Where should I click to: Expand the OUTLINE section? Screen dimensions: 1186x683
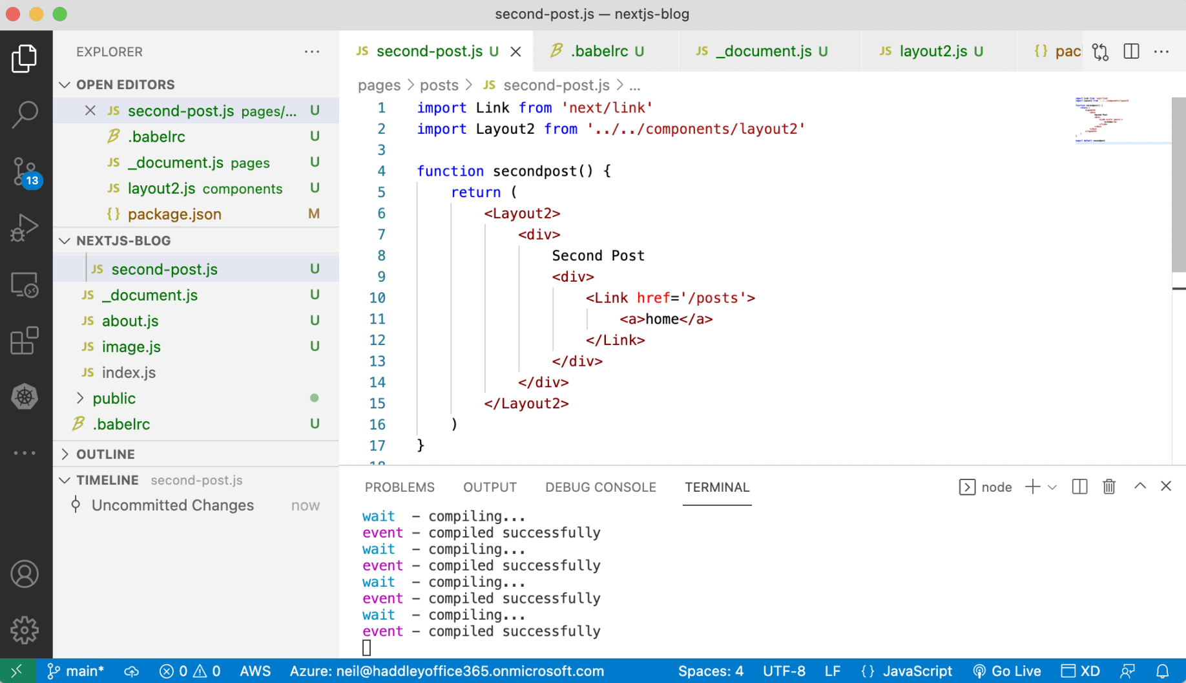click(105, 454)
